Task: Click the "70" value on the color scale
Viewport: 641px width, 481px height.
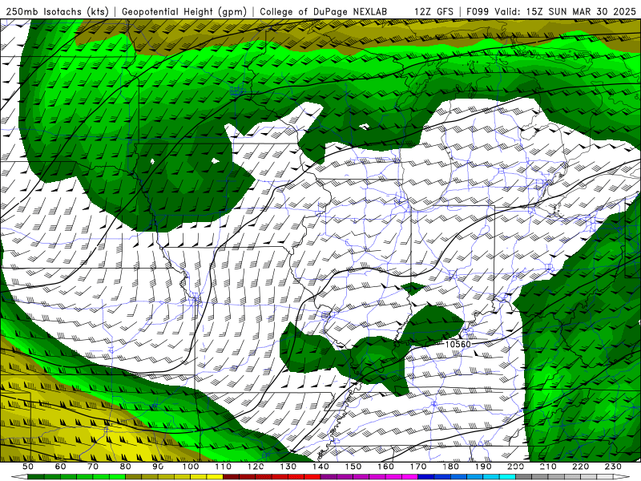Action: [93, 467]
